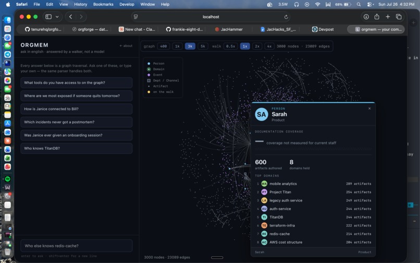
Task: Click the question input field
Action: tap(76, 246)
